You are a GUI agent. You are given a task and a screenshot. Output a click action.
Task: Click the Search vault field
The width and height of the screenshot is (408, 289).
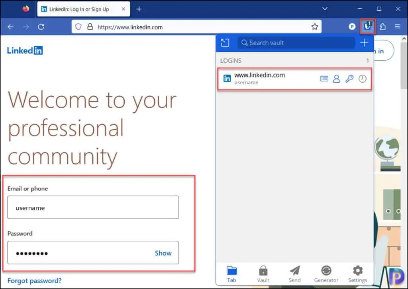pos(296,43)
